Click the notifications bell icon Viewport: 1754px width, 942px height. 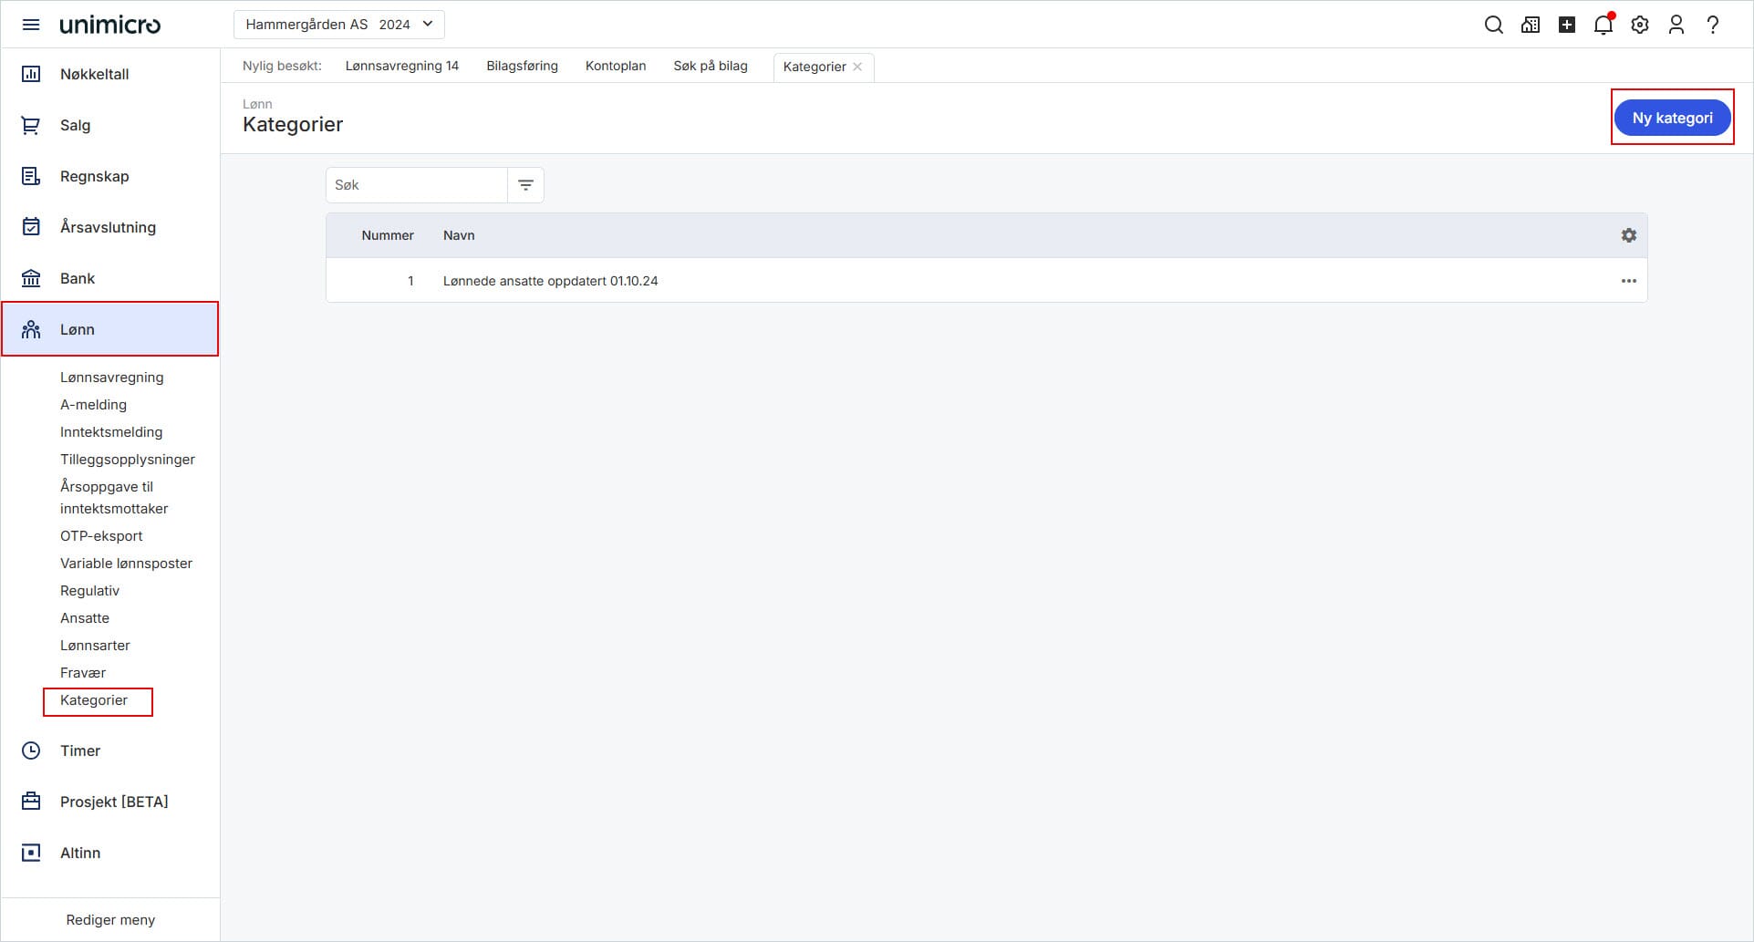[x=1604, y=25]
